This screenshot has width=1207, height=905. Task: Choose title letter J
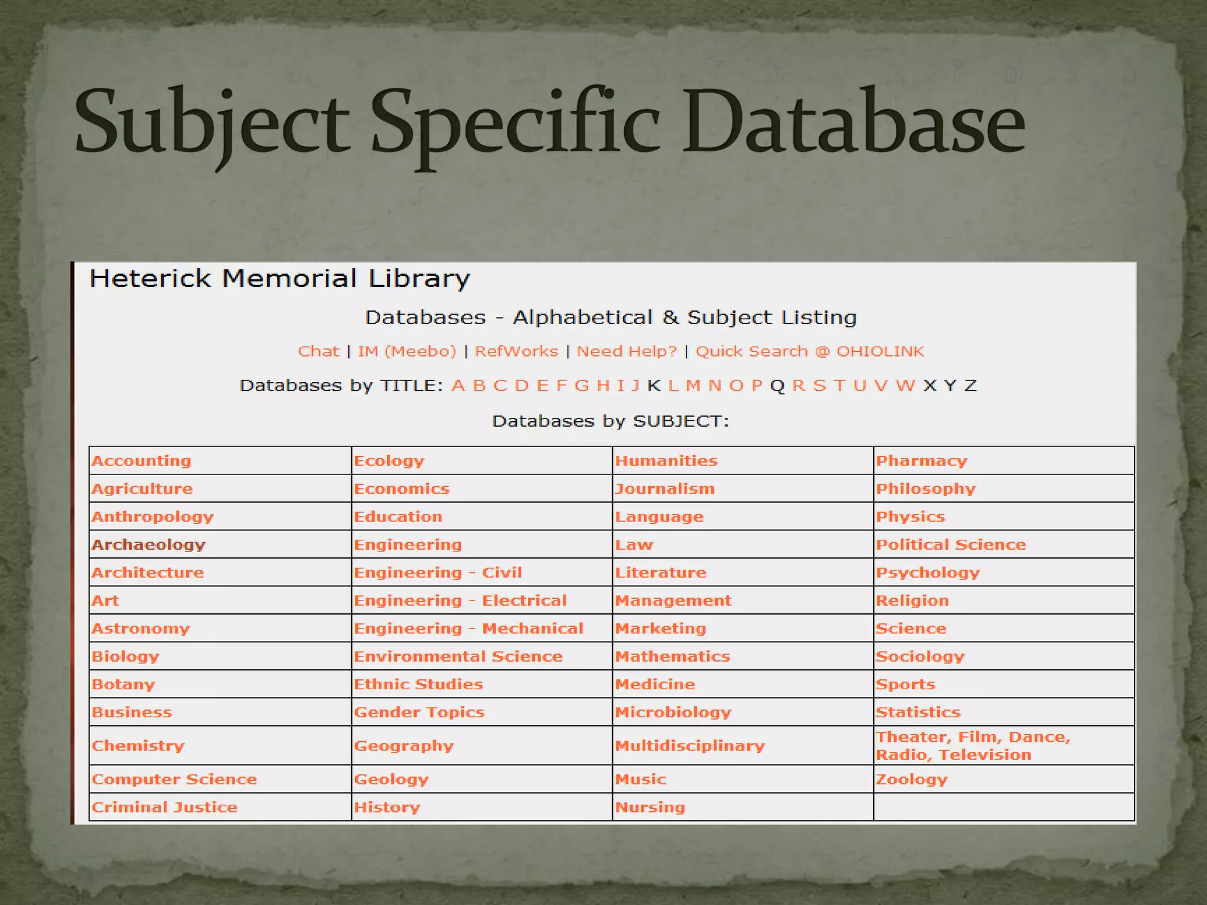[635, 385]
